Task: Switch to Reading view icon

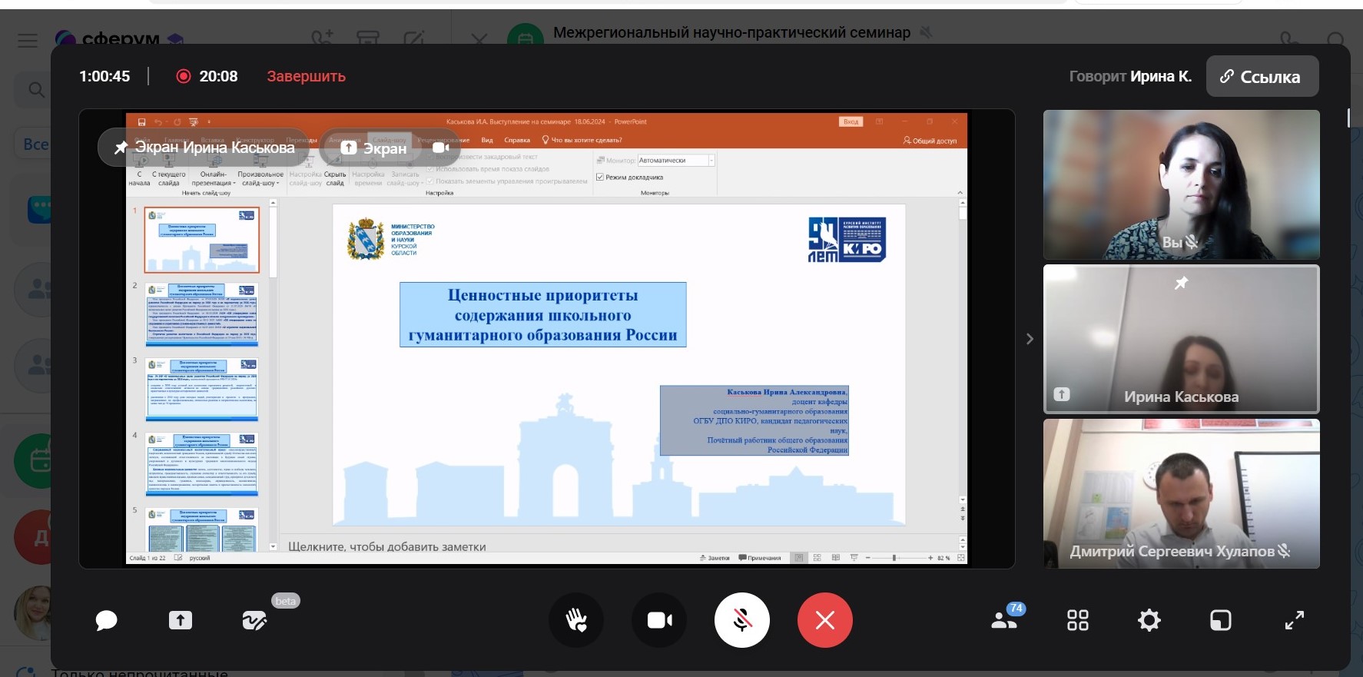Action: tap(835, 558)
